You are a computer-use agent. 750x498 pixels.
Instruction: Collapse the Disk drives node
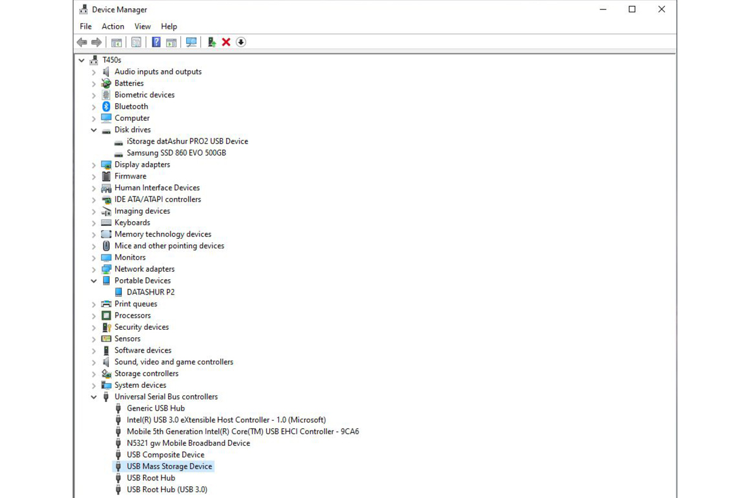click(x=94, y=130)
